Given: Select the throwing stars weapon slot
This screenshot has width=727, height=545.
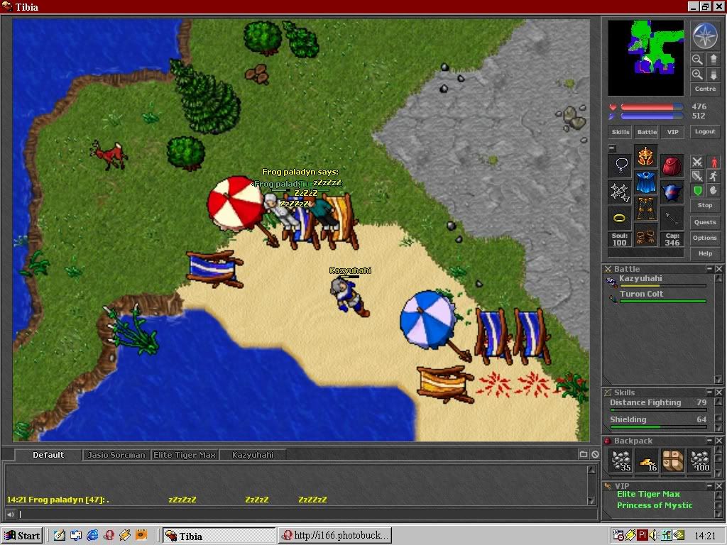Looking at the screenshot, I should [620, 192].
